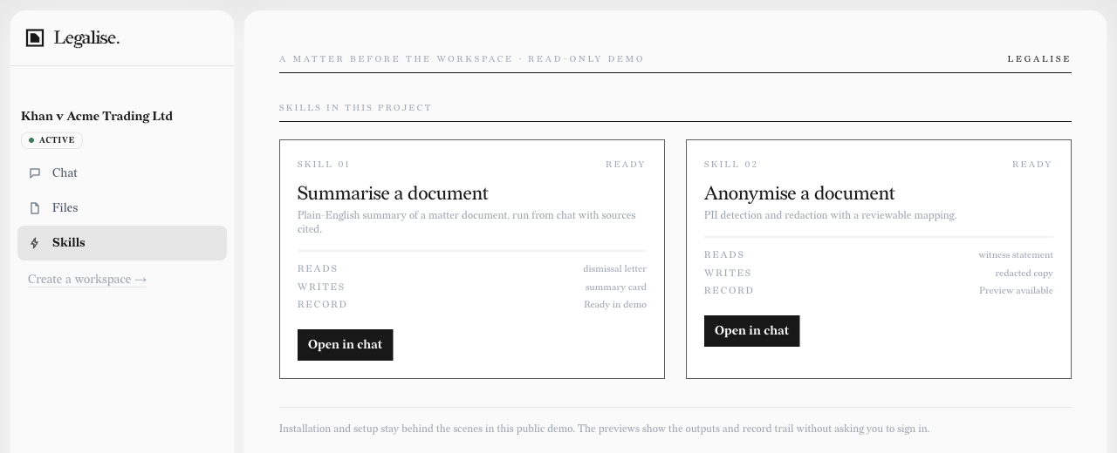Click WRITES label in Anonymise card
The image size is (1117, 453).
tap(728, 274)
